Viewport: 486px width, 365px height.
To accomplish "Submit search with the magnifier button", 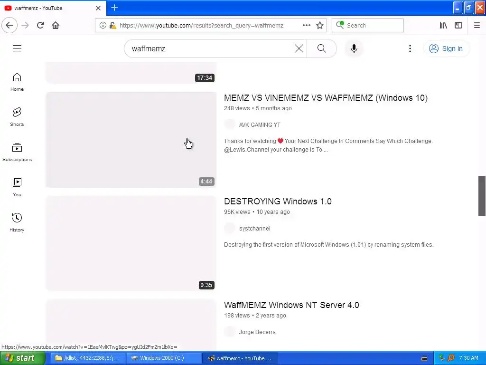I will [x=321, y=48].
